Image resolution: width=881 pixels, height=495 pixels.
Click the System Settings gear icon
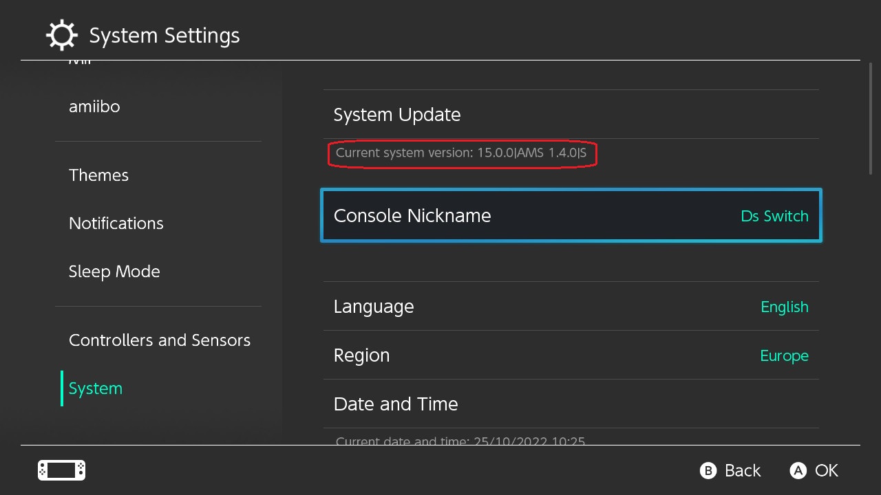(61, 35)
